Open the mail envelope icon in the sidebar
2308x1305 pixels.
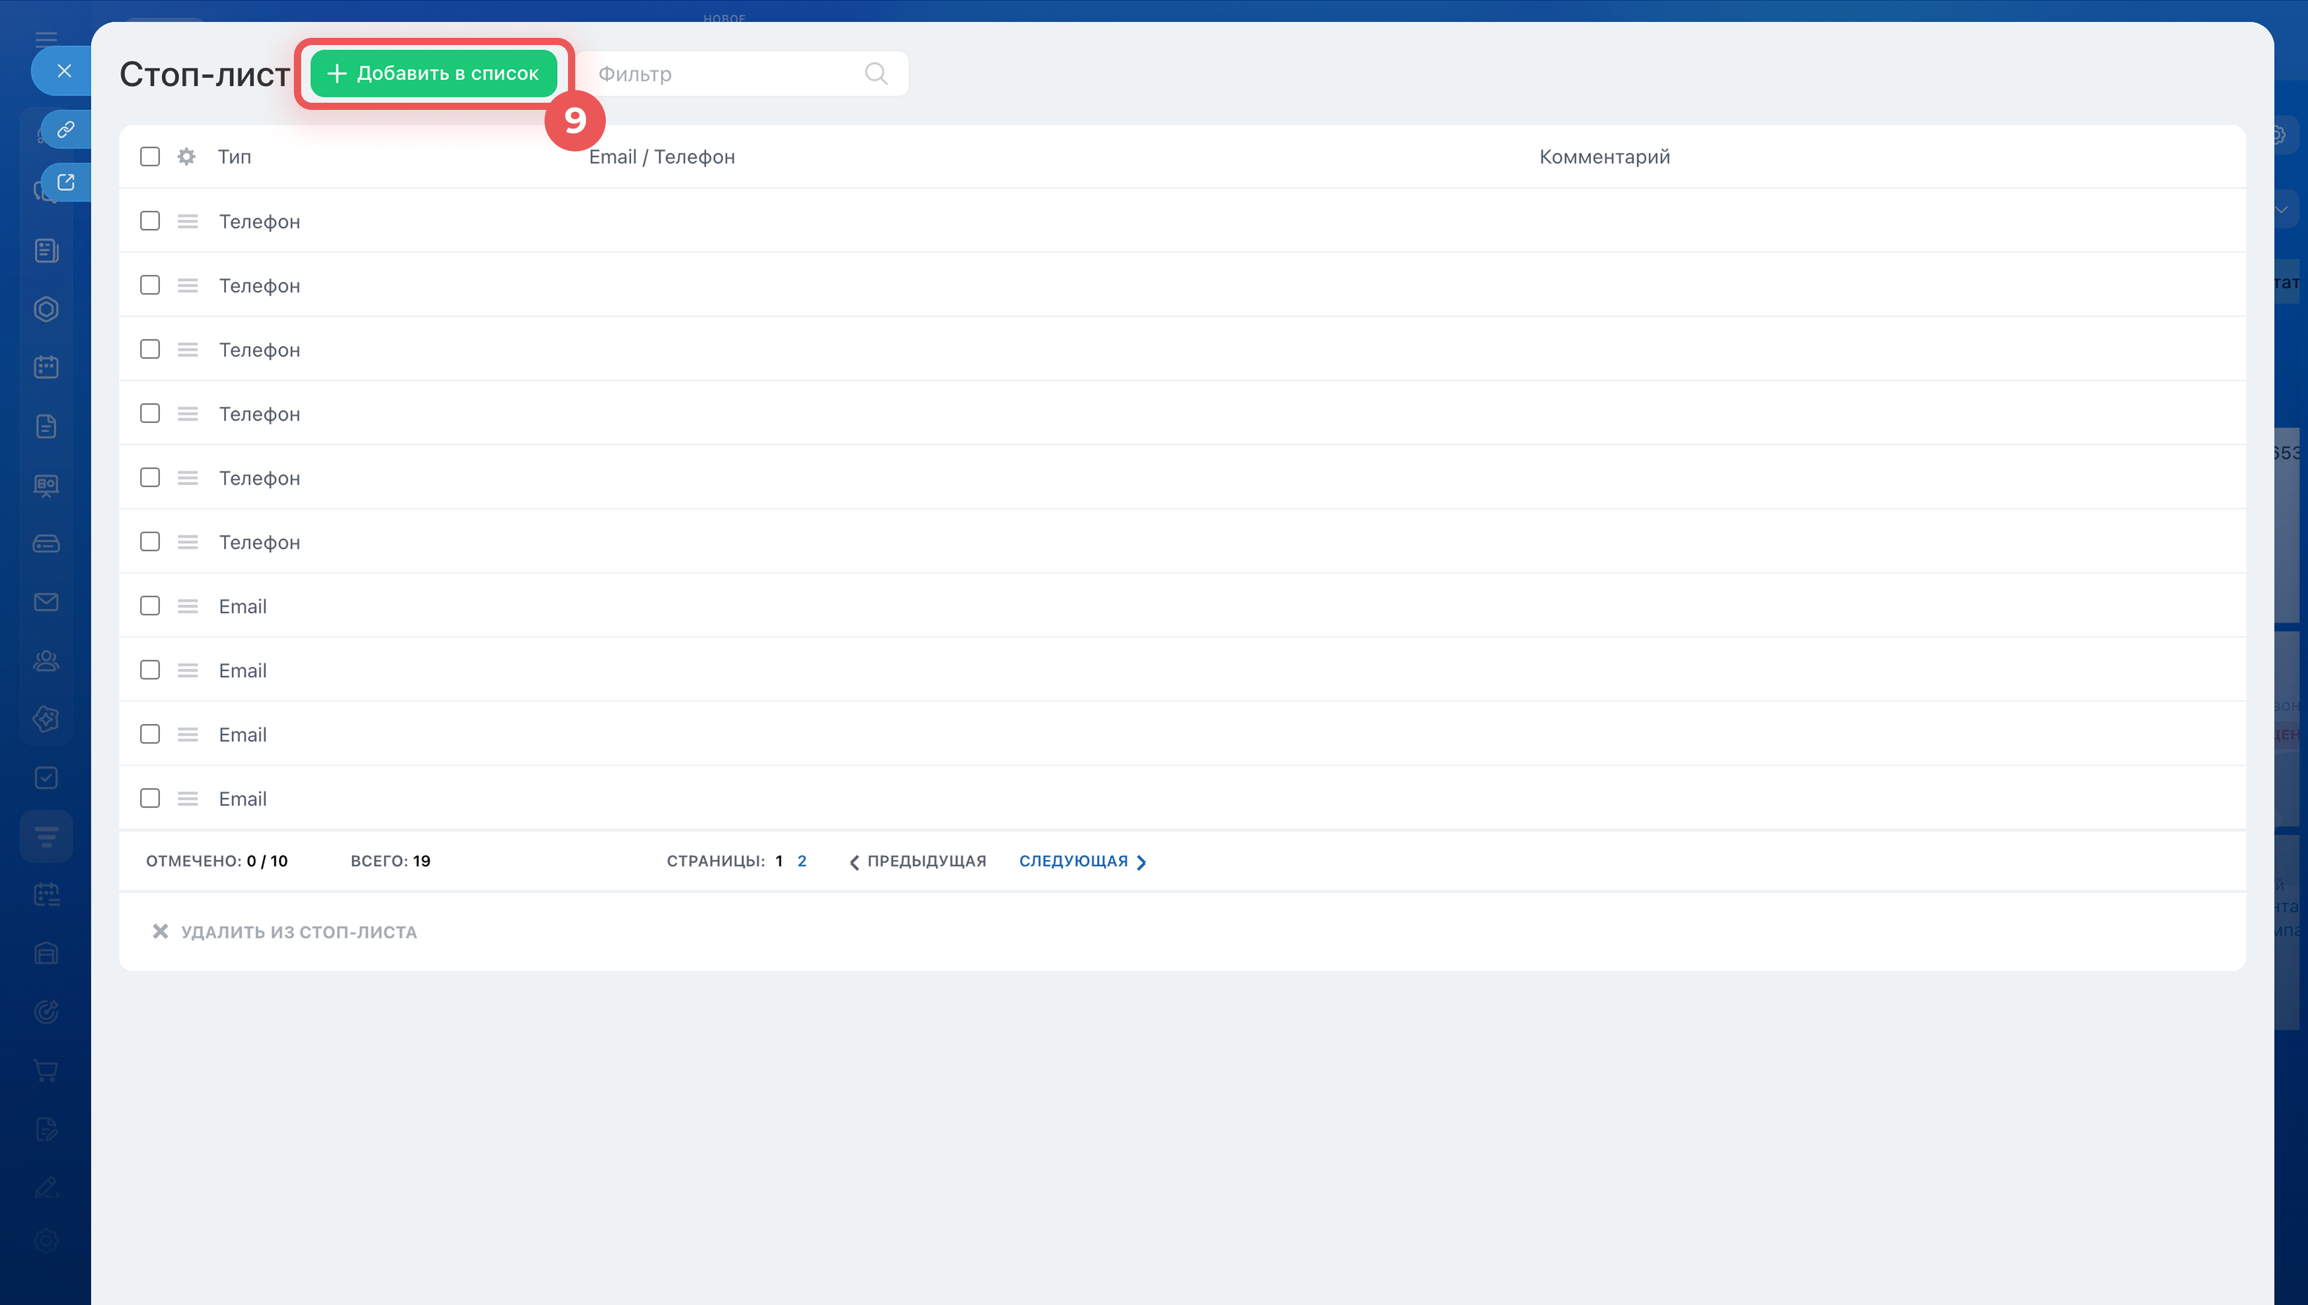pyautogui.click(x=47, y=602)
